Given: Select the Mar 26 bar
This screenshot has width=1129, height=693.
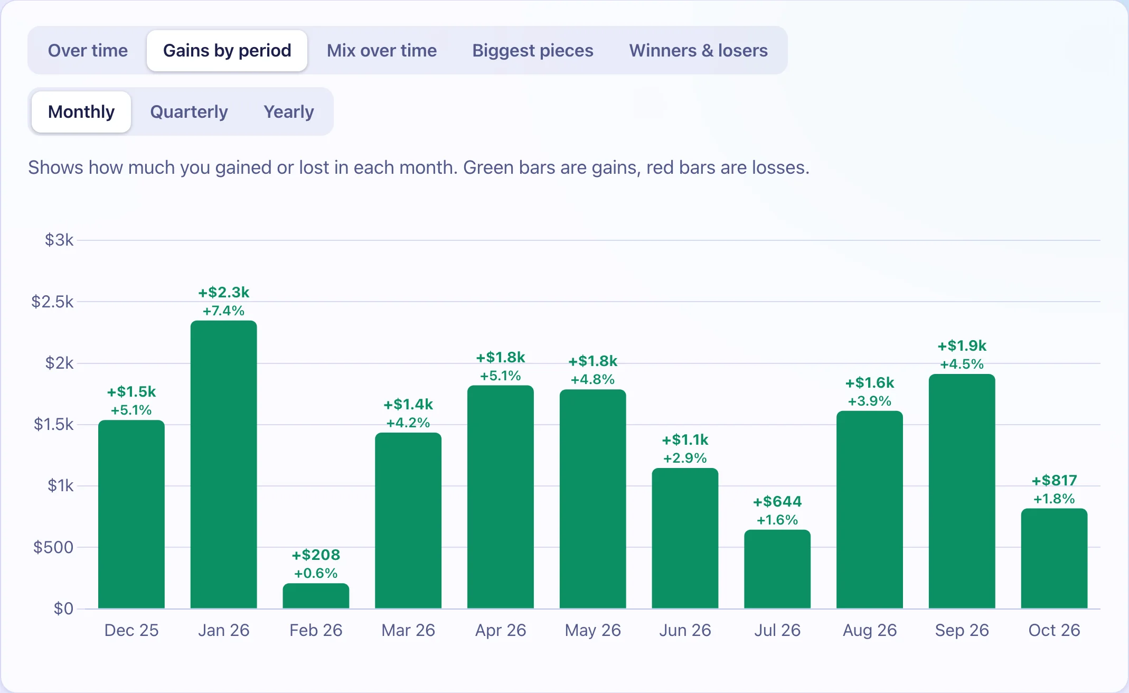Looking at the screenshot, I should tap(408, 521).
